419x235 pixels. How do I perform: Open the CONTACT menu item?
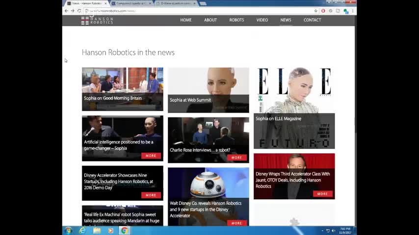pos(312,20)
